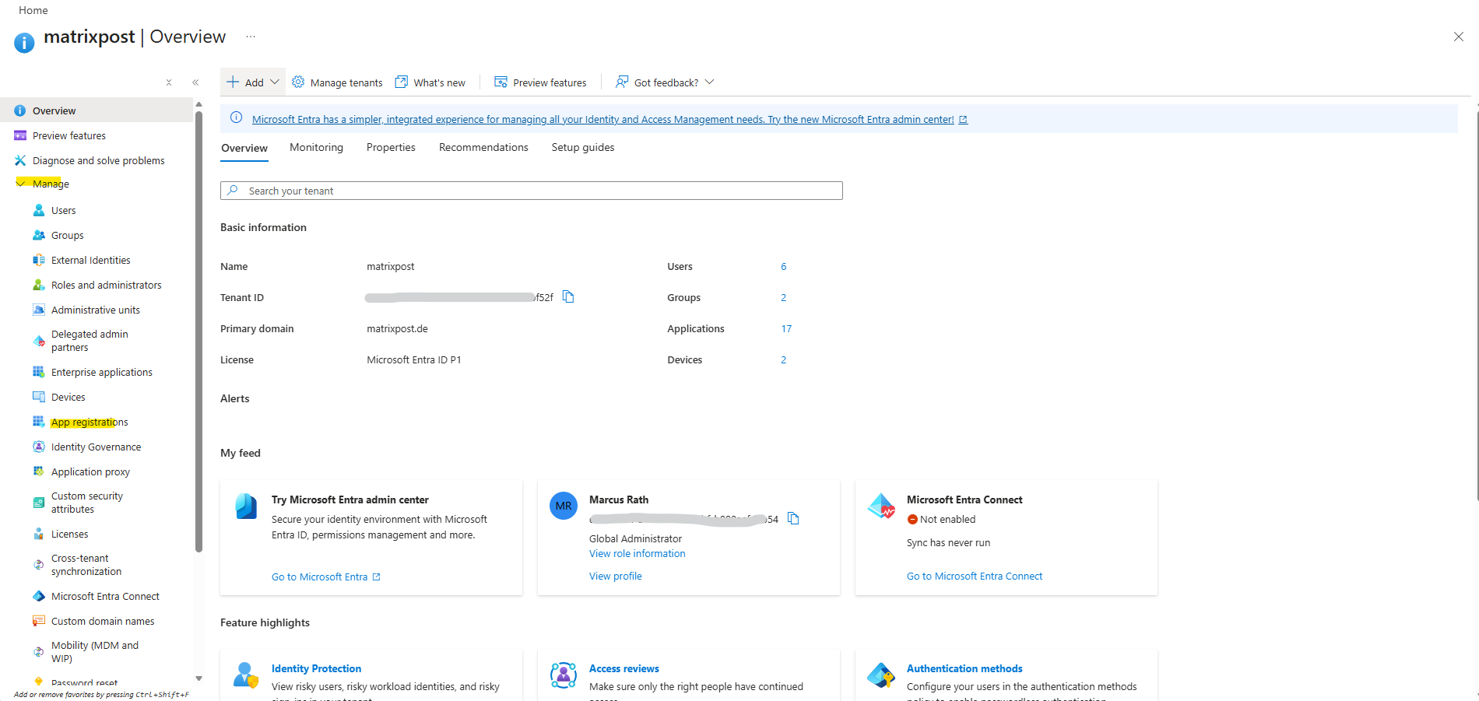Click the Manage tenants gear icon
The width and height of the screenshot is (1479, 701).
[298, 82]
